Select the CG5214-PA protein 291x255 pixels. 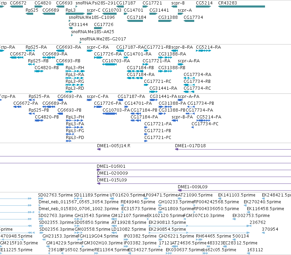point(203,120)
